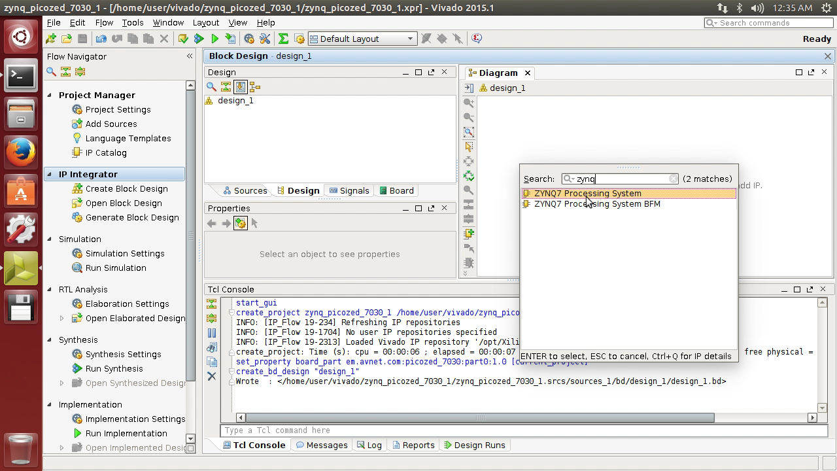Click the Generate Bitstream toolbar icon

pos(230,39)
